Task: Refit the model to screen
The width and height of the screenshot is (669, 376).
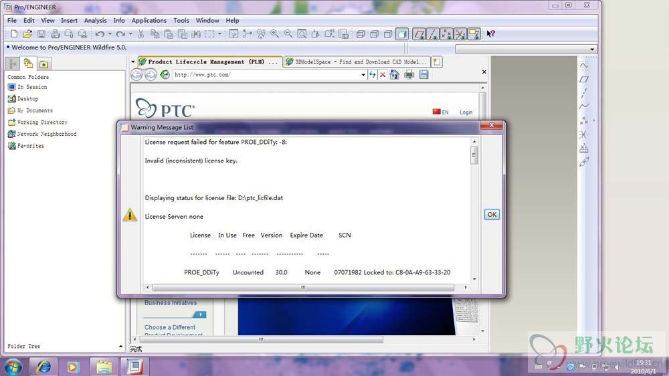Action: (x=302, y=33)
